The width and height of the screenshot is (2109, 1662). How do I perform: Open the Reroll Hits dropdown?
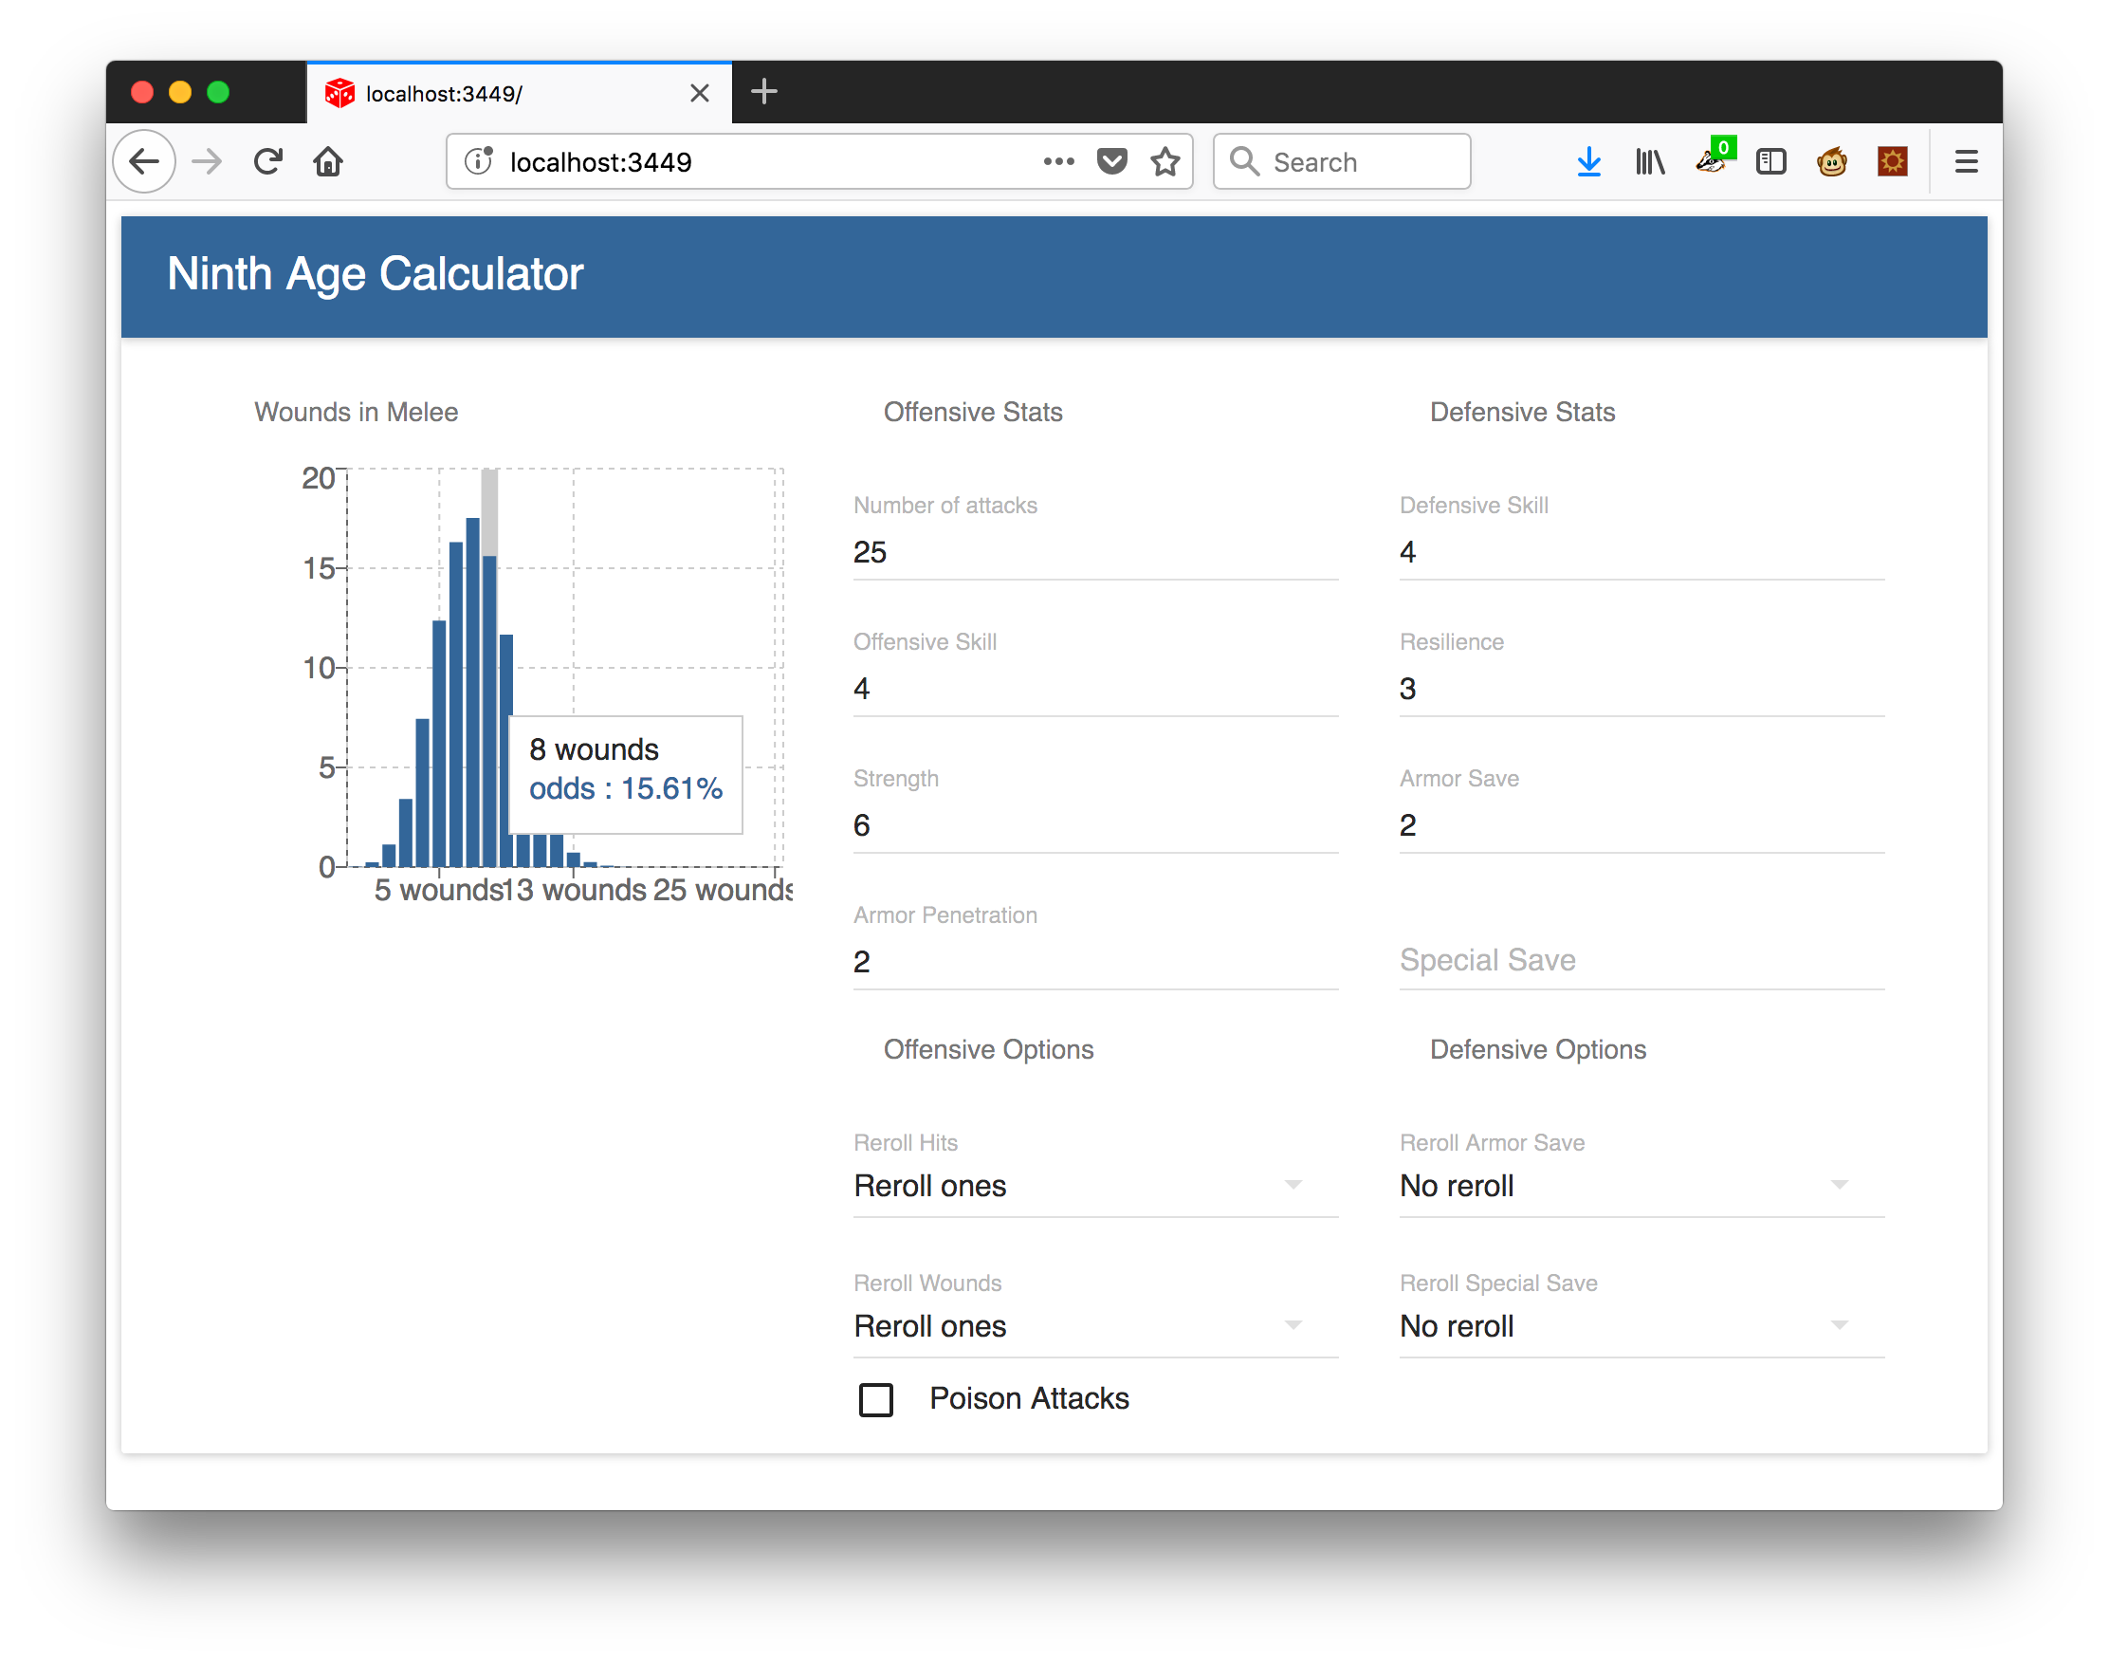pos(1094,1186)
